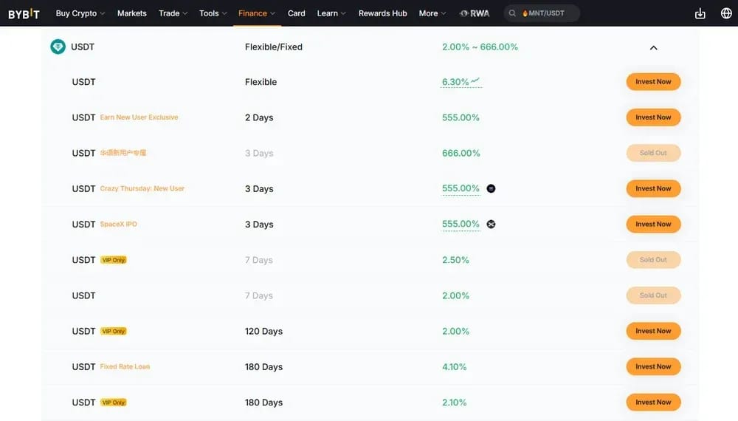
Task: Click the 2.10% APR value
Action: tap(454, 403)
